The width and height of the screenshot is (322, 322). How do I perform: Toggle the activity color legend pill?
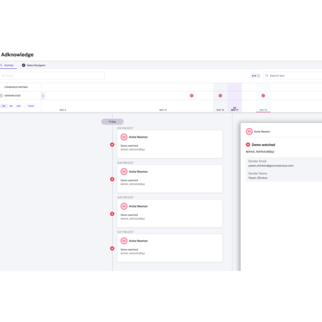click(x=255, y=76)
